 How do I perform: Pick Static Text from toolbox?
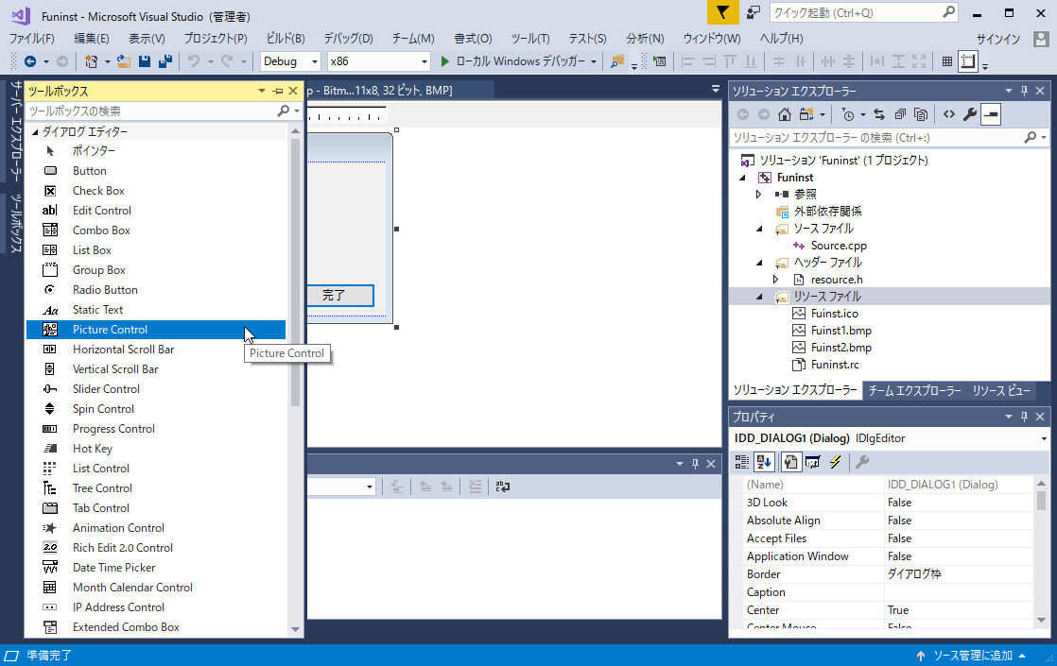coord(156,310)
